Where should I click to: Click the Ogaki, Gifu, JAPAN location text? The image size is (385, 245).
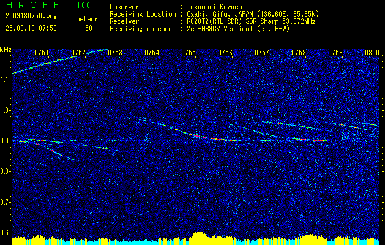pos(253,14)
